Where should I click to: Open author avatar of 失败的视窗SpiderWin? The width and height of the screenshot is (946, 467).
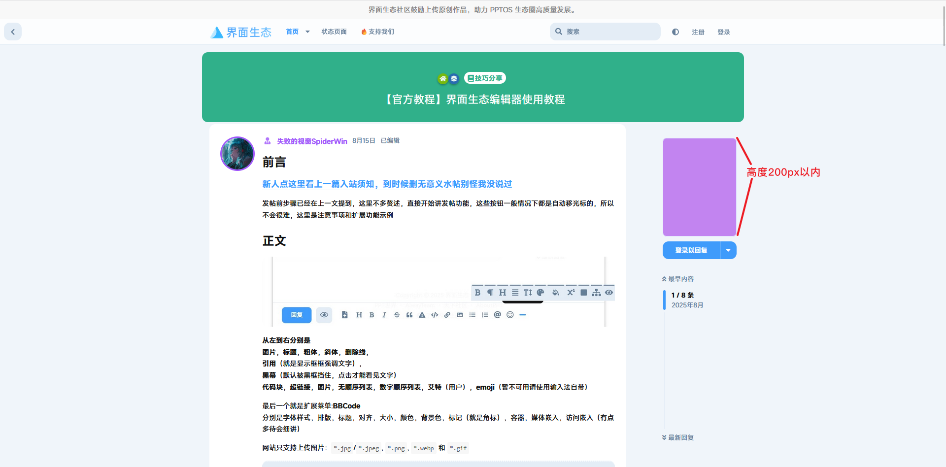pos(237,154)
